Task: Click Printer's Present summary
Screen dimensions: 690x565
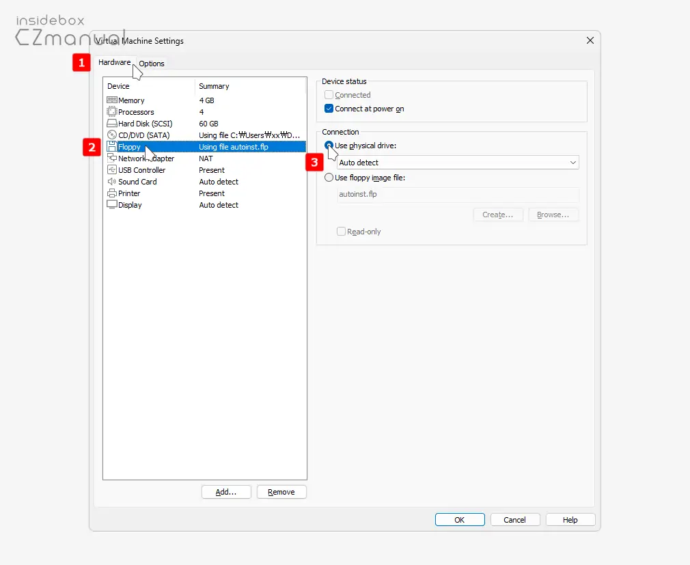Action: click(x=212, y=193)
